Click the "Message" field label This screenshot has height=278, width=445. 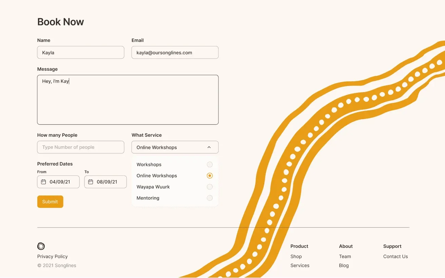tap(47, 69)
